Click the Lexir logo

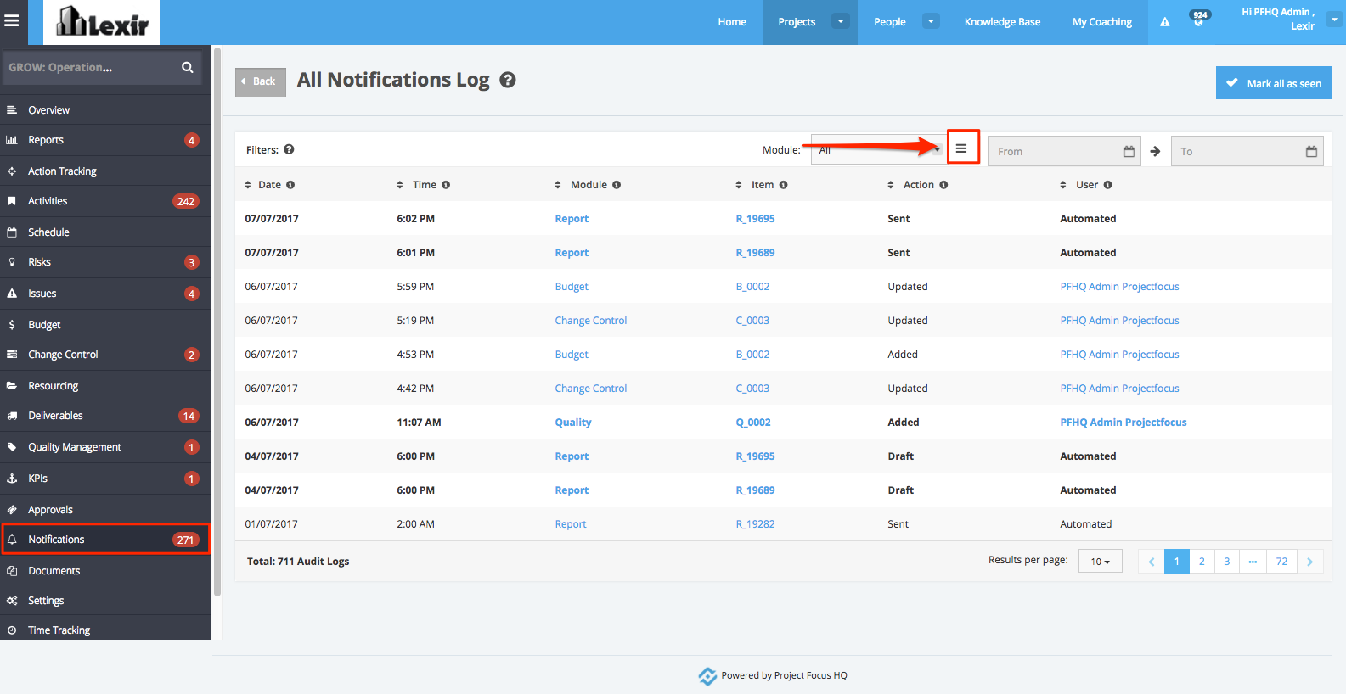(x=102, y=22)
